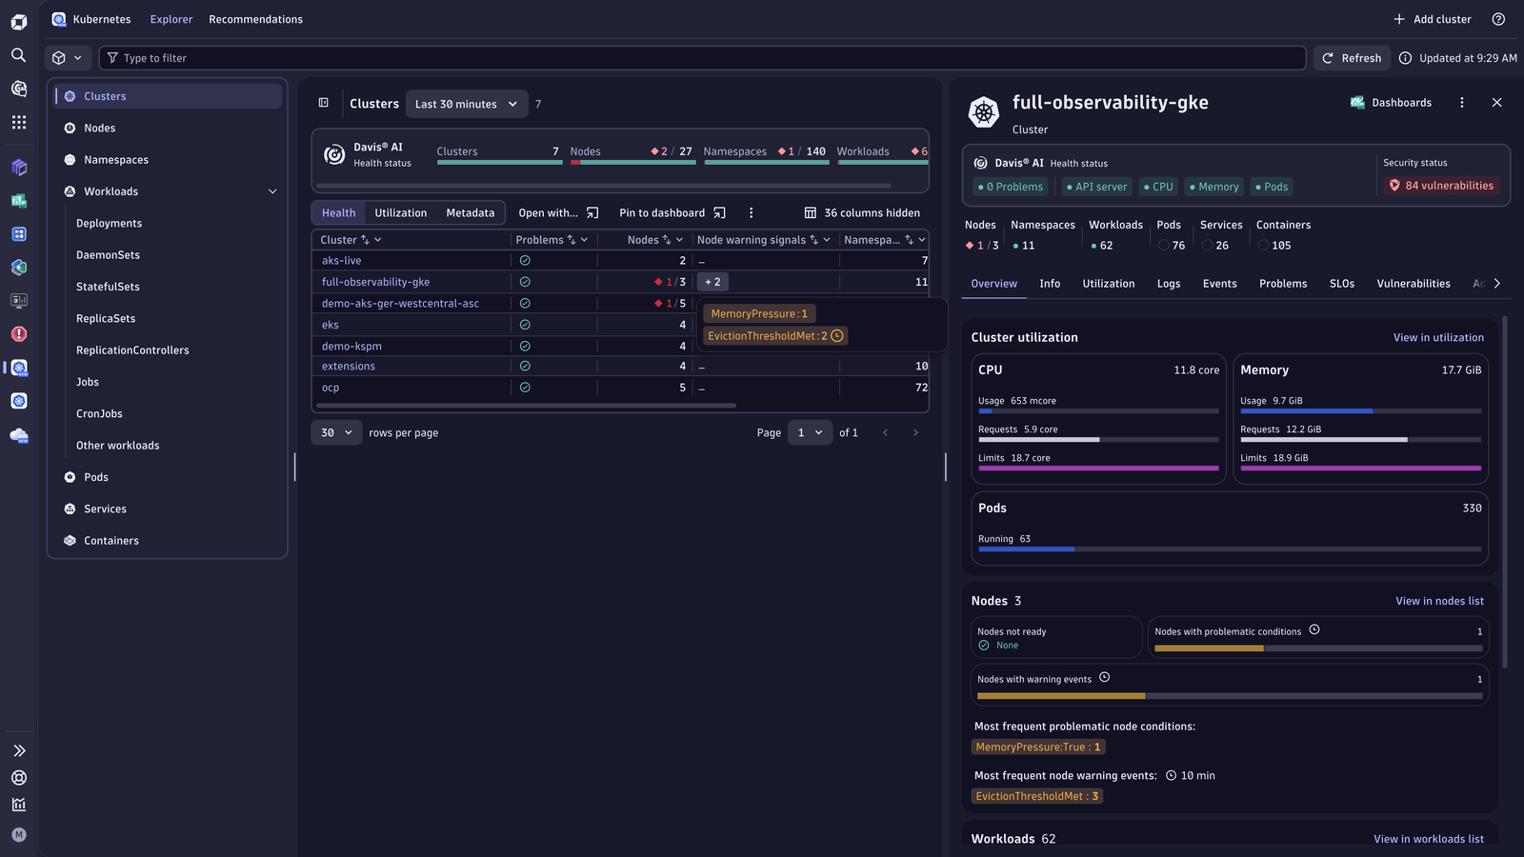Click View in utilization link

tap(1438, 337)
